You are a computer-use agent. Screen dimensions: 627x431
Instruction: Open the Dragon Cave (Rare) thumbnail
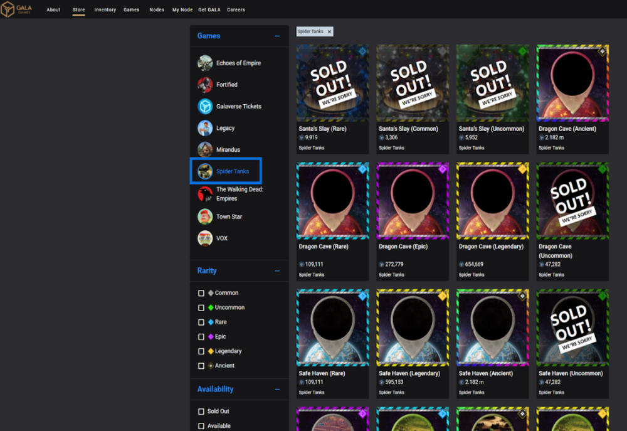(333, 201)
